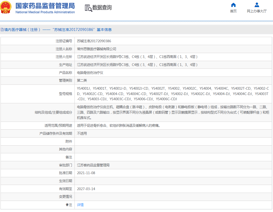This screenshot has height=212, width=273.
Task: Click National Medical Products Administration English text
Action: (x=45, y=12)
